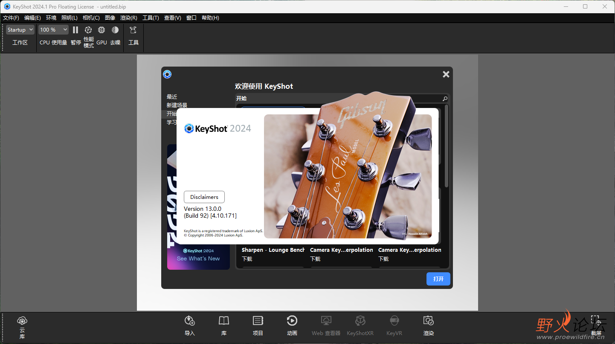This screenshot has height=344, width=615.
Task: Select 最近 in welcome sidebar
Action: tap(172, 97)
